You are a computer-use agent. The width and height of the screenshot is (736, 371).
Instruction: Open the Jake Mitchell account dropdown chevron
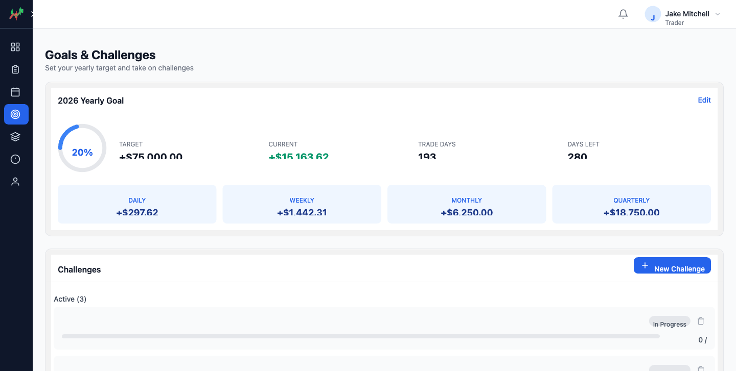coord(717,14)
